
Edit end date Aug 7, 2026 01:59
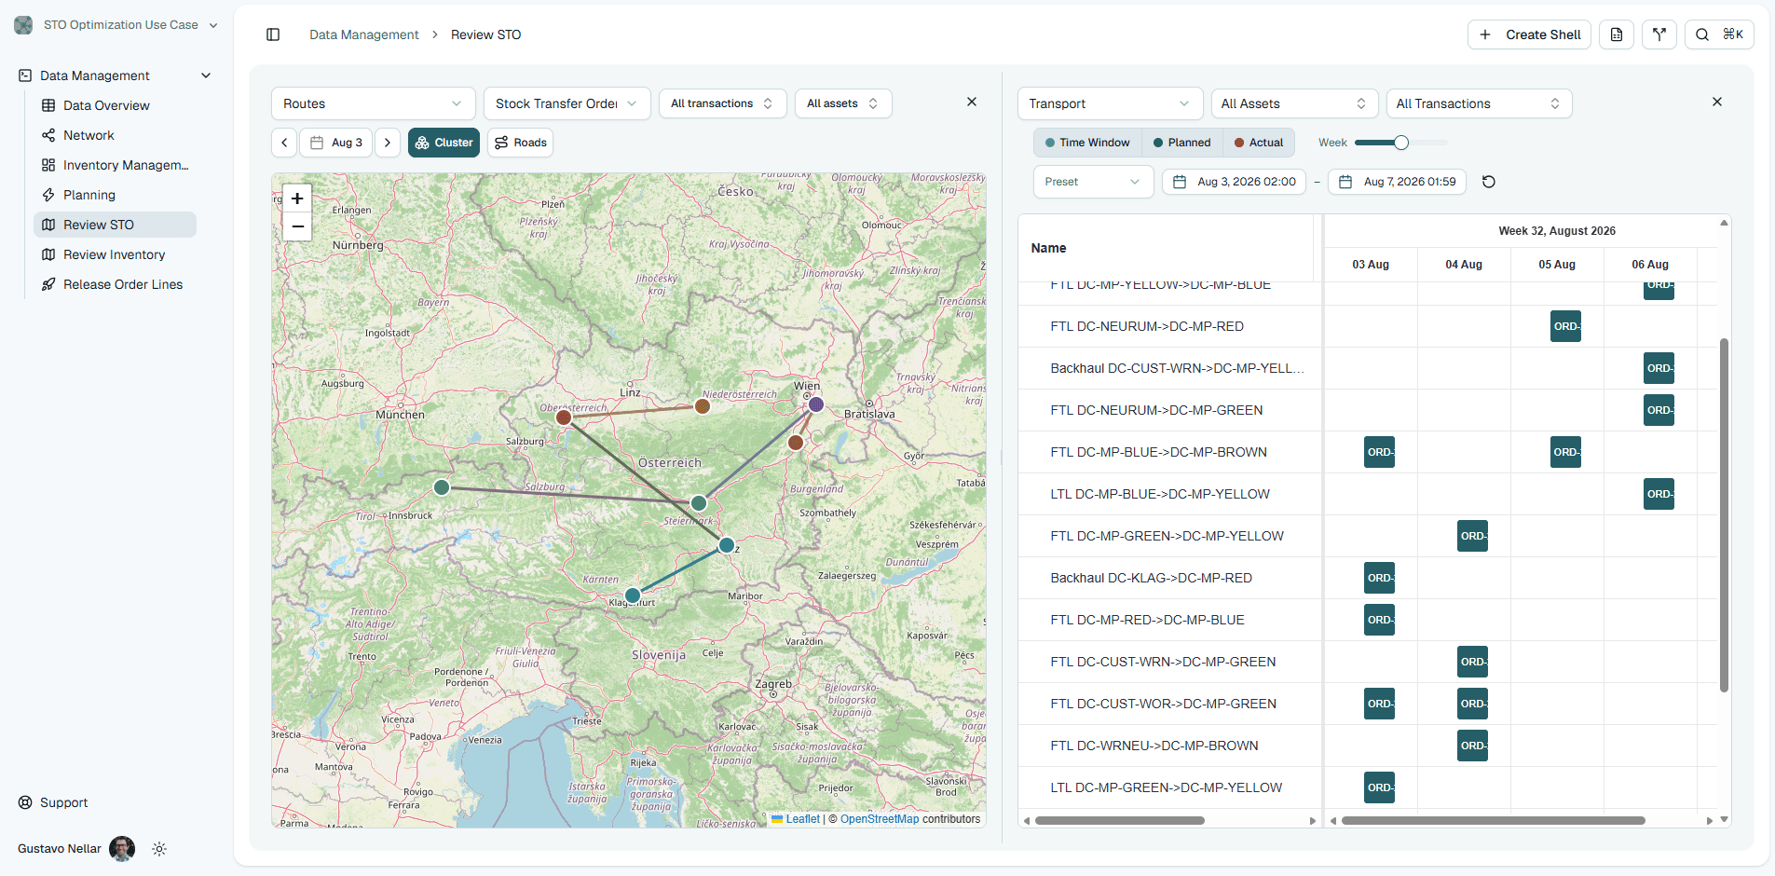click(x=1397, y=182)
